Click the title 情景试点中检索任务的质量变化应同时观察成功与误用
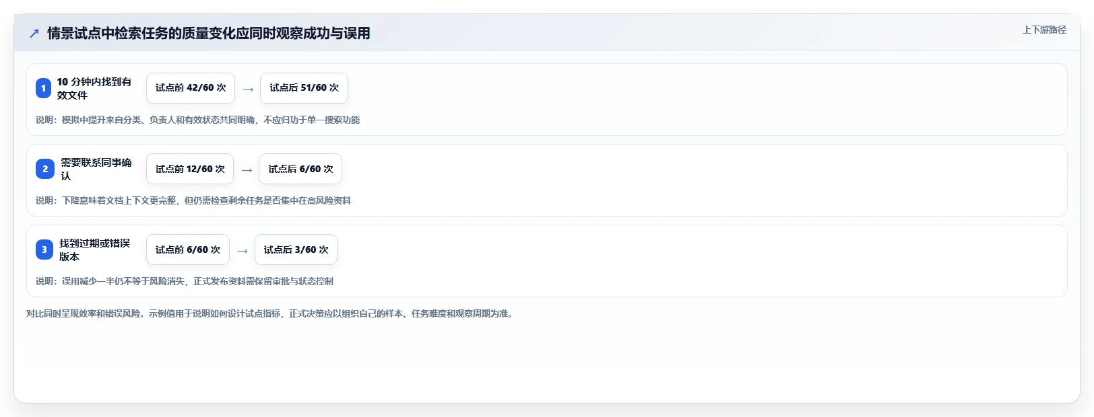This screenshot has width=1094, height=417. coord(209,33)
